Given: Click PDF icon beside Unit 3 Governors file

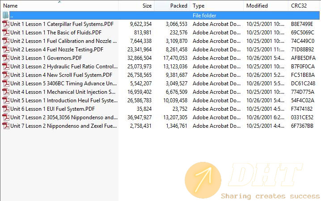Looking at the screenshot, I should [6, 58].
